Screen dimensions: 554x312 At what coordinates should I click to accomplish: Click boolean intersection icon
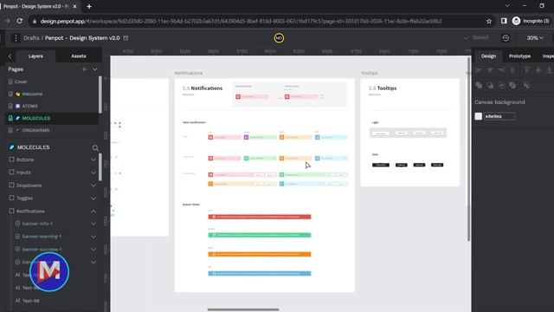501,85
